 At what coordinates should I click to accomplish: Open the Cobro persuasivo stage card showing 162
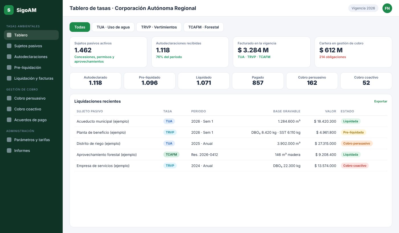(x=312, y=81)
